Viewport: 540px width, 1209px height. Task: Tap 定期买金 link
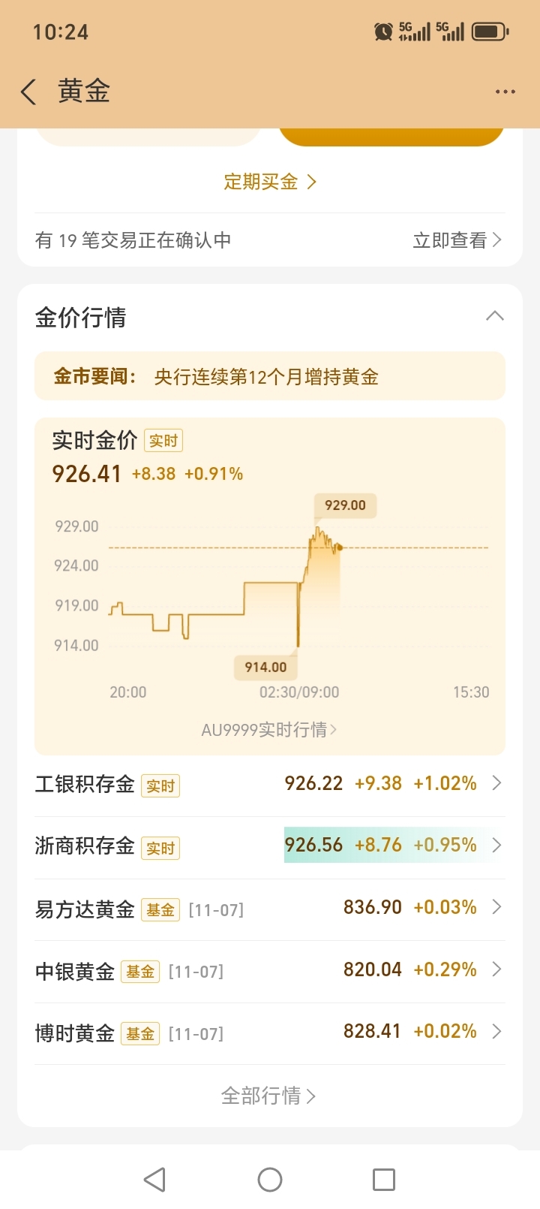[270, 182]
